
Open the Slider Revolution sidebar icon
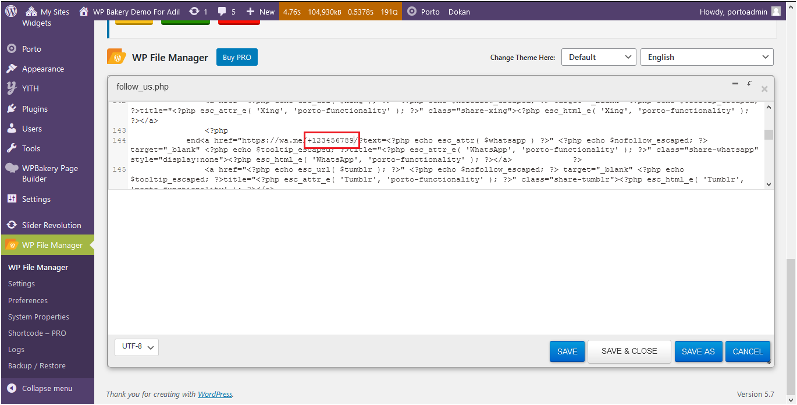click(x=12, y=225)
